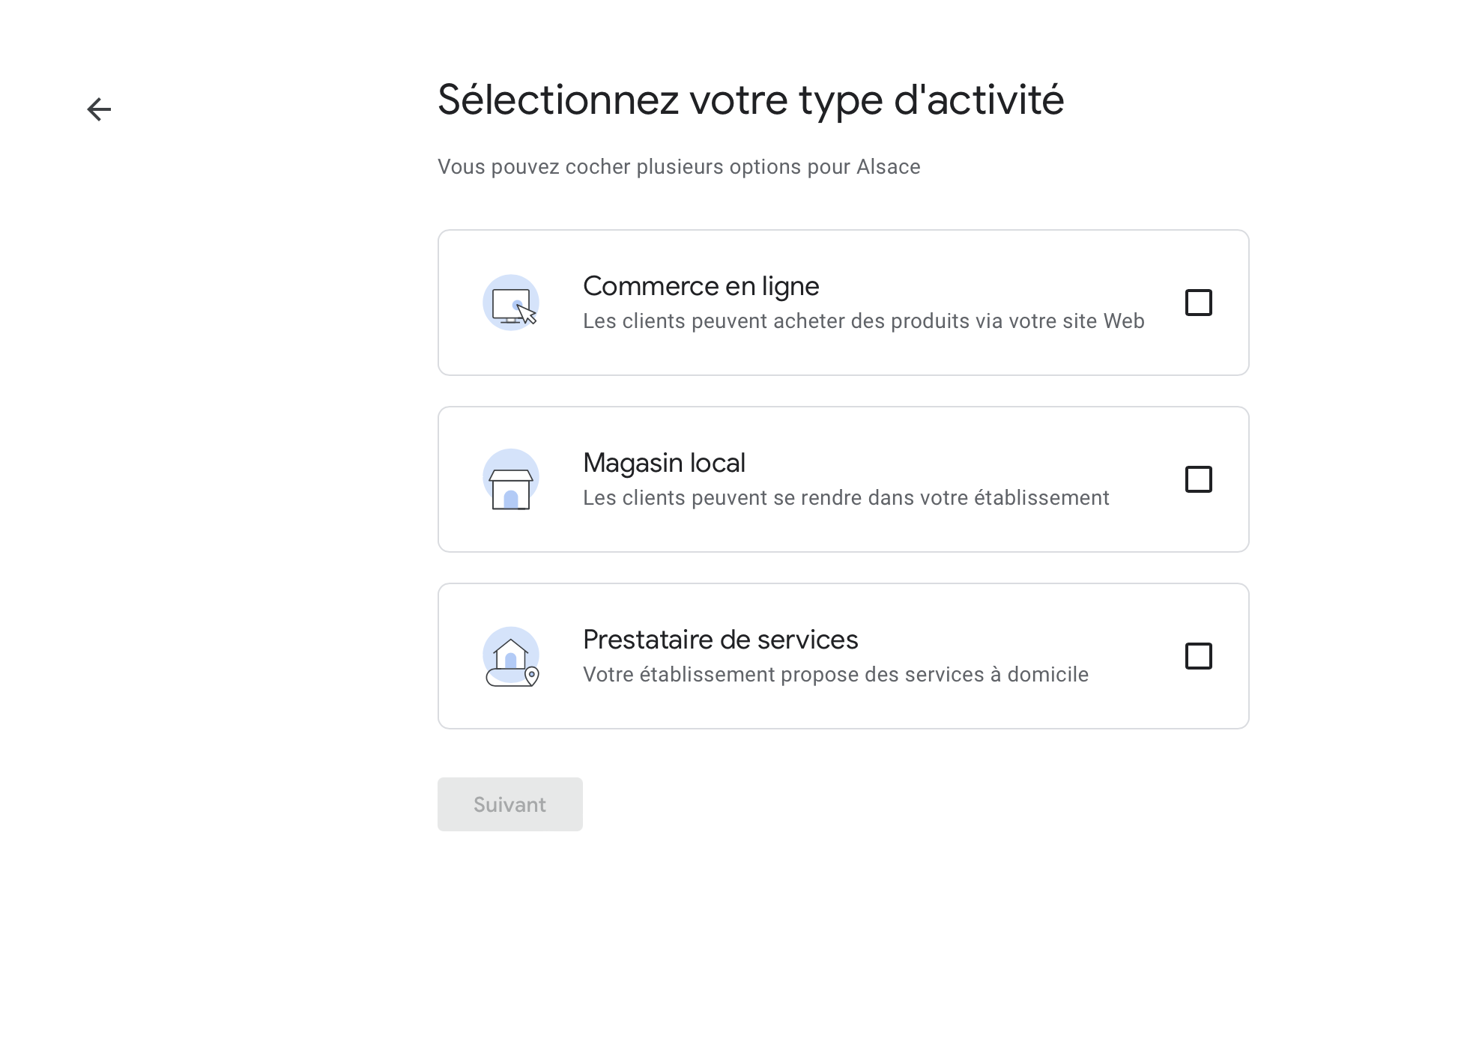The width and height of the screenshot is (1479, 1038).
Task: Click the Prestataire de services title
Action: point(720,640)
